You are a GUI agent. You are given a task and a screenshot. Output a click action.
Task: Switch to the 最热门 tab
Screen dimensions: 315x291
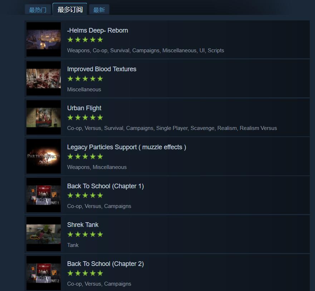pos(38,10)
